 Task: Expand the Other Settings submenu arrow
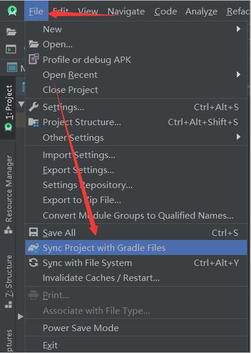[238, 137]
